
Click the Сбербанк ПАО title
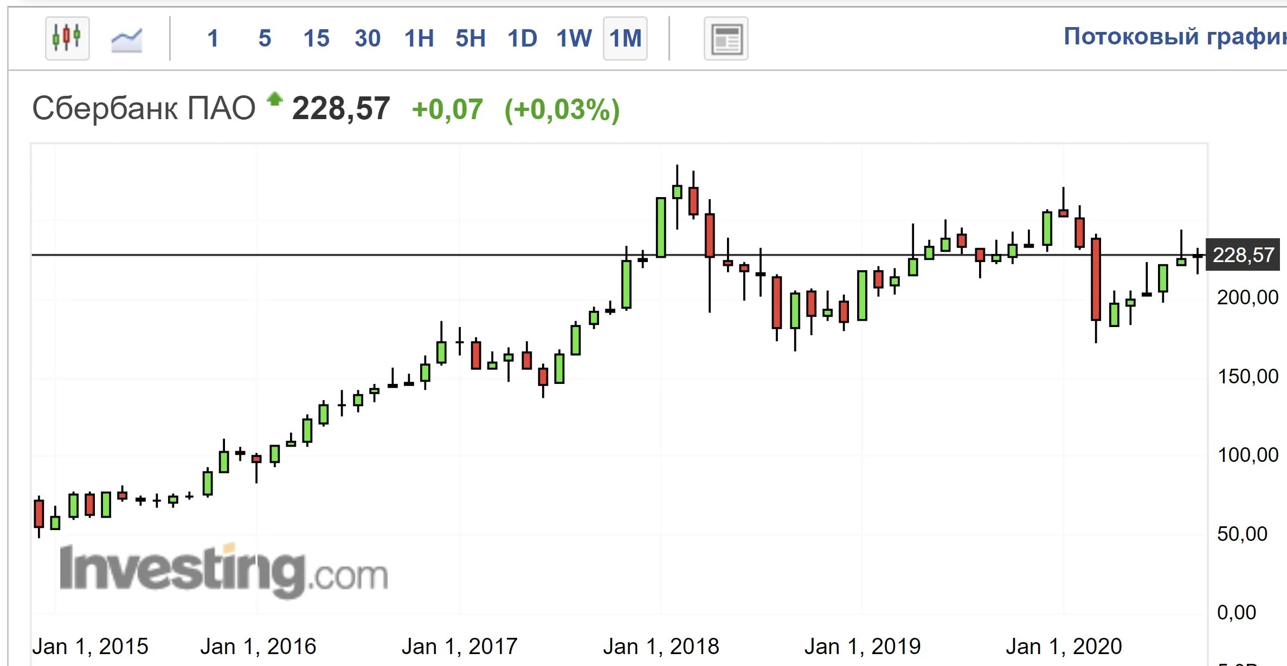144,108
